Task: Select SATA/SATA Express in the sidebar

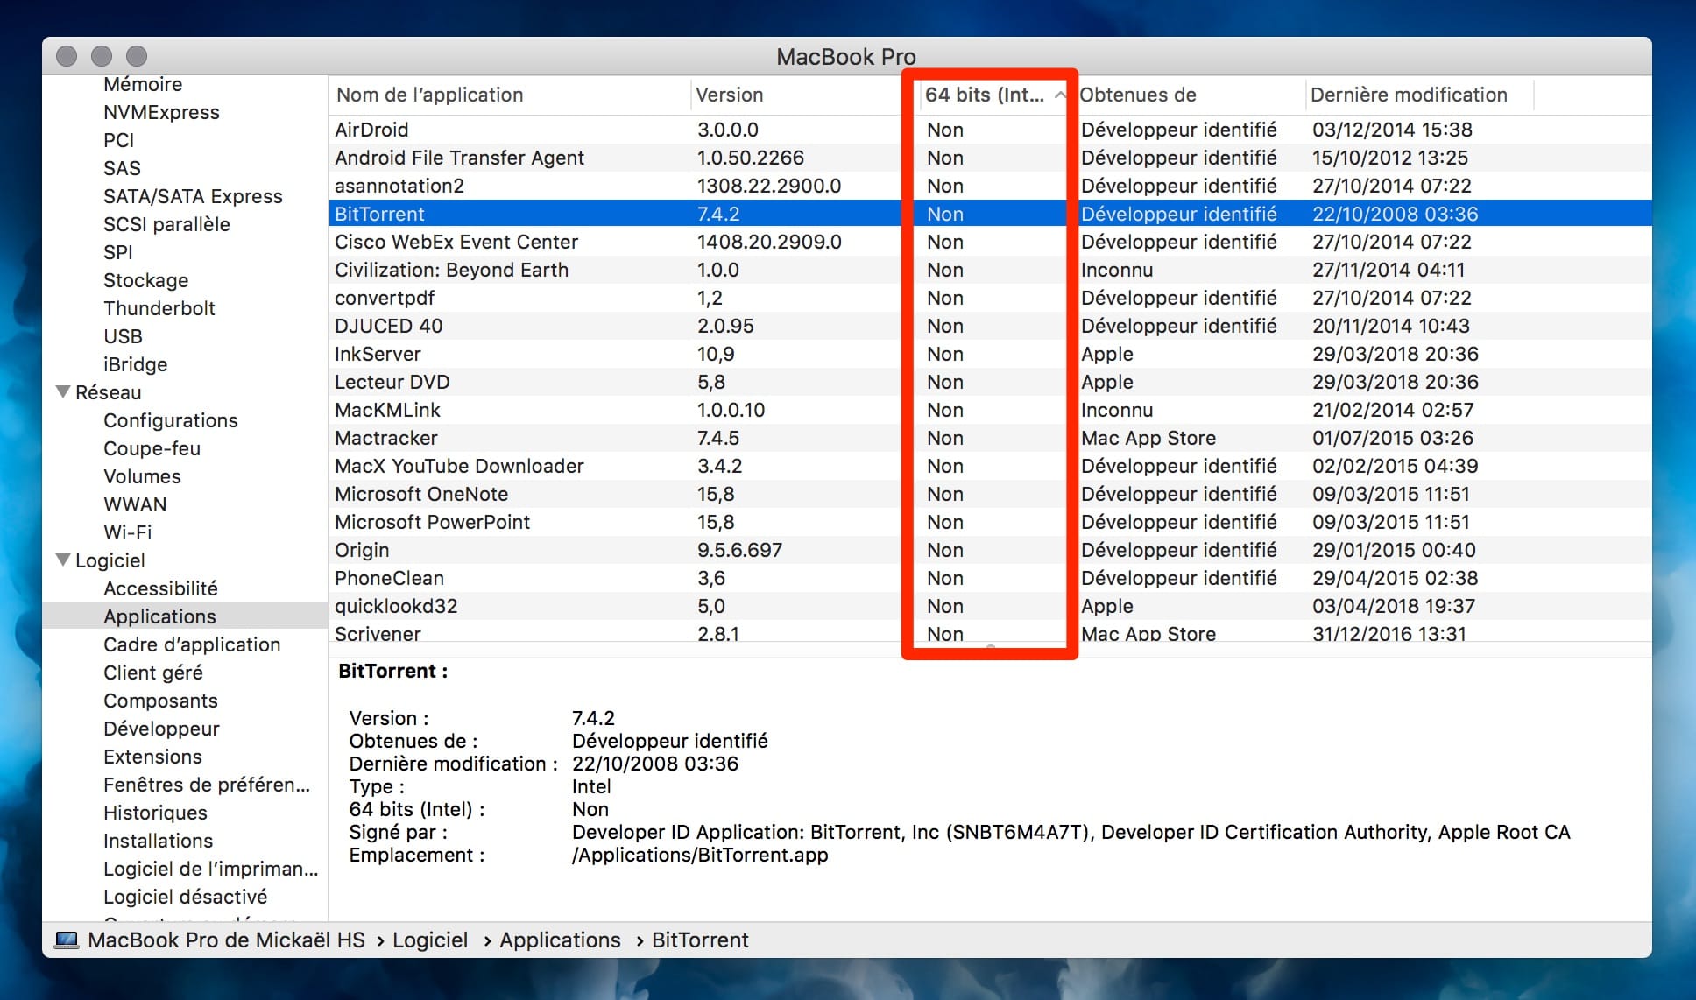Action: pyautogui.click(x=193, y=196)
